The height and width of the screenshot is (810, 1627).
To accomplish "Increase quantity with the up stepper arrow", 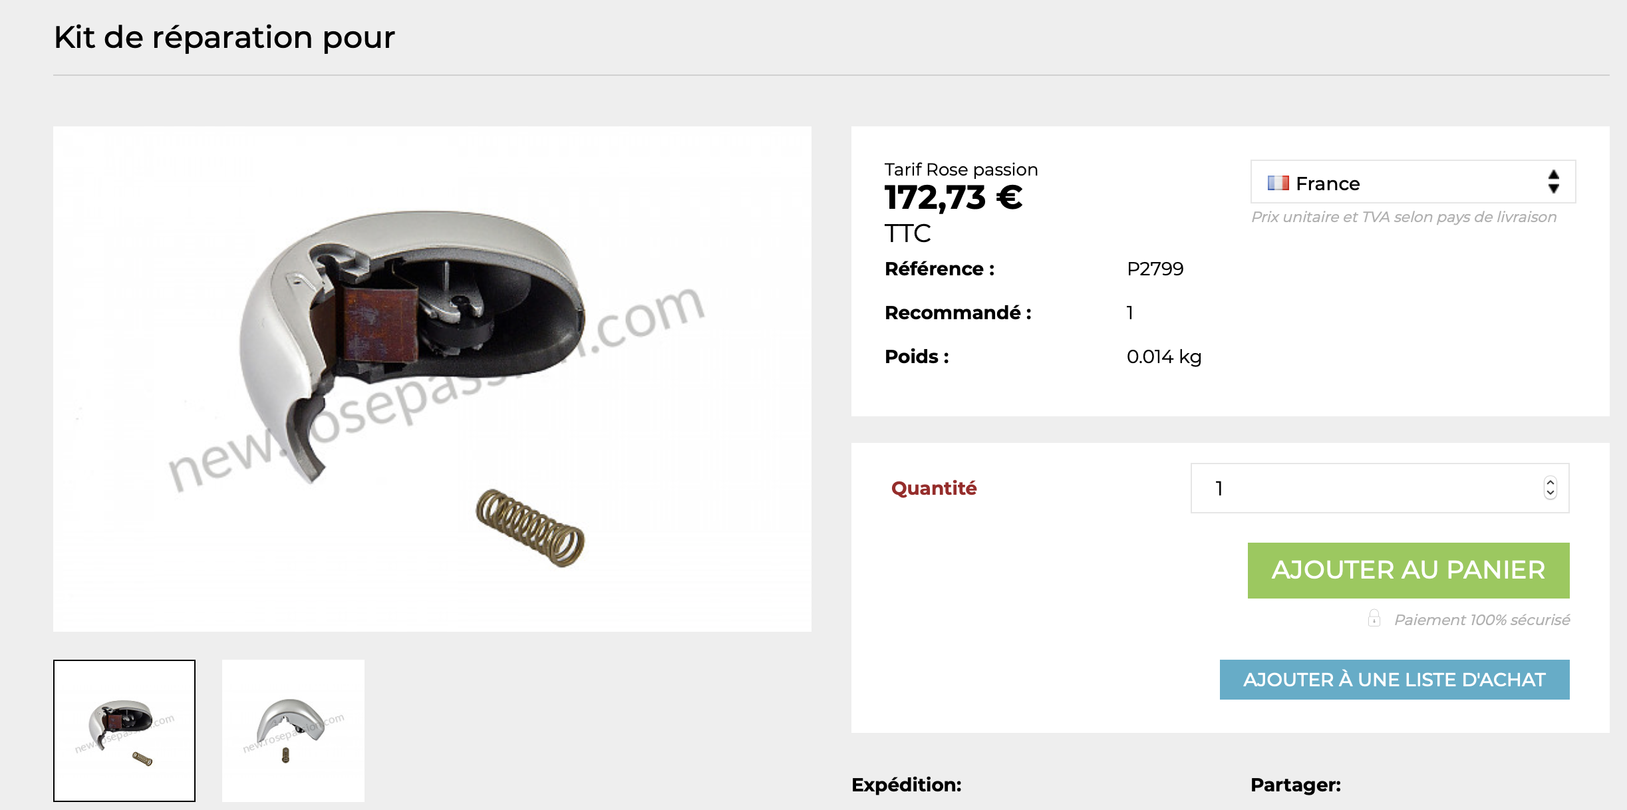I will pos(1551,483).
